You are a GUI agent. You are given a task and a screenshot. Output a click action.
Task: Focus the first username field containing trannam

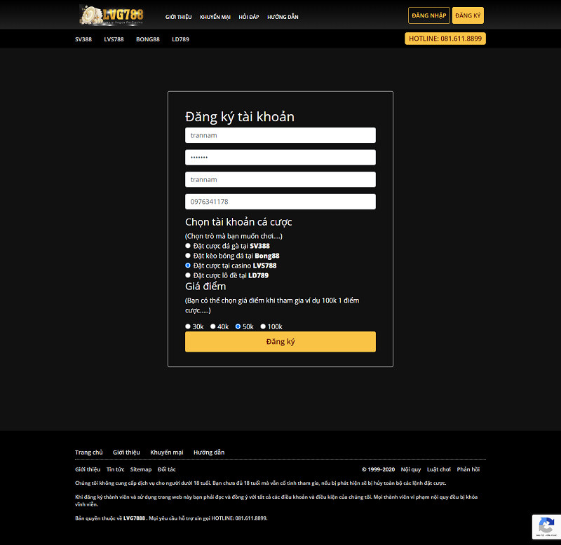point(280,135)
